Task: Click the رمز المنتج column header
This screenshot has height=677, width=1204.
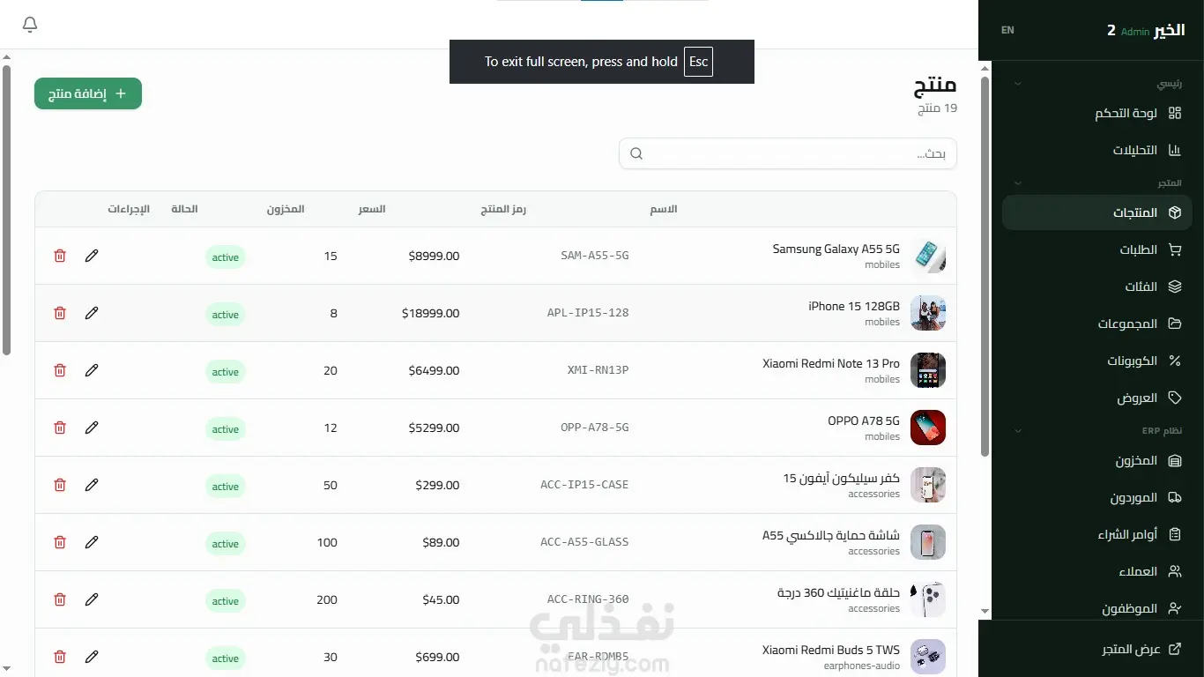Action: 503,209
